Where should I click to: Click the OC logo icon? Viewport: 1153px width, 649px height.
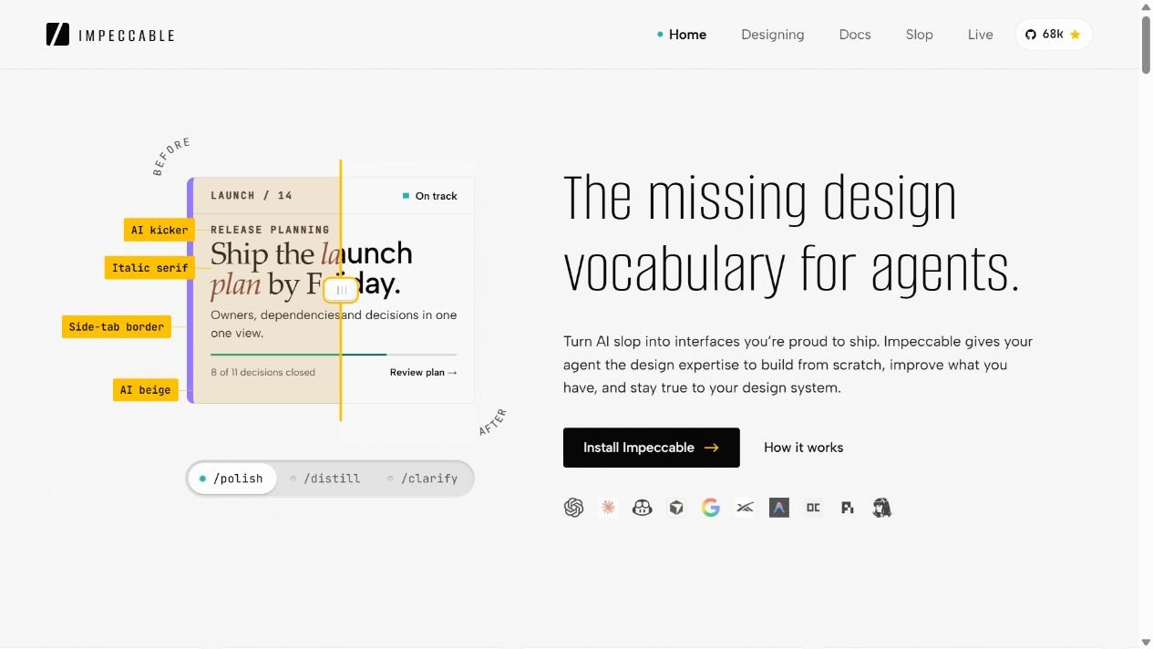813,508
